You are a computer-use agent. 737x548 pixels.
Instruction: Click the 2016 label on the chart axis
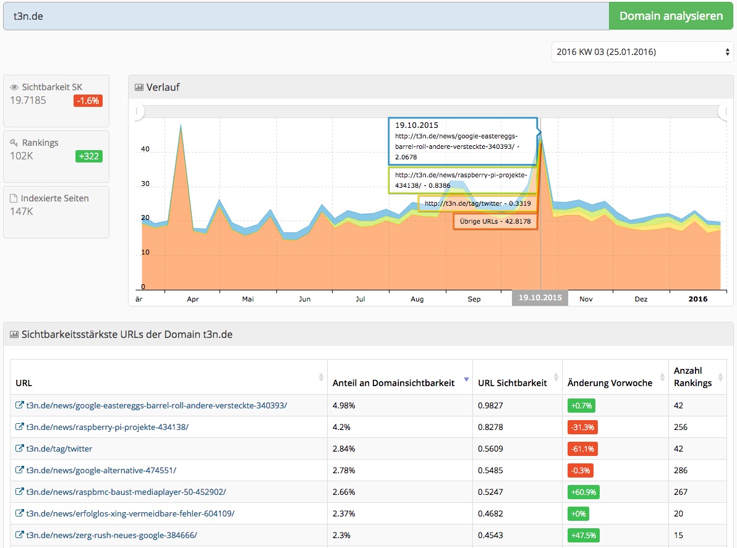pos(697,299)
